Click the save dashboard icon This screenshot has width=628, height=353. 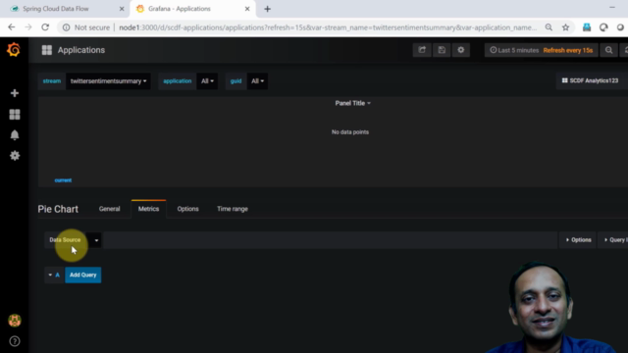pyautogui.click(x=442, y=50)
